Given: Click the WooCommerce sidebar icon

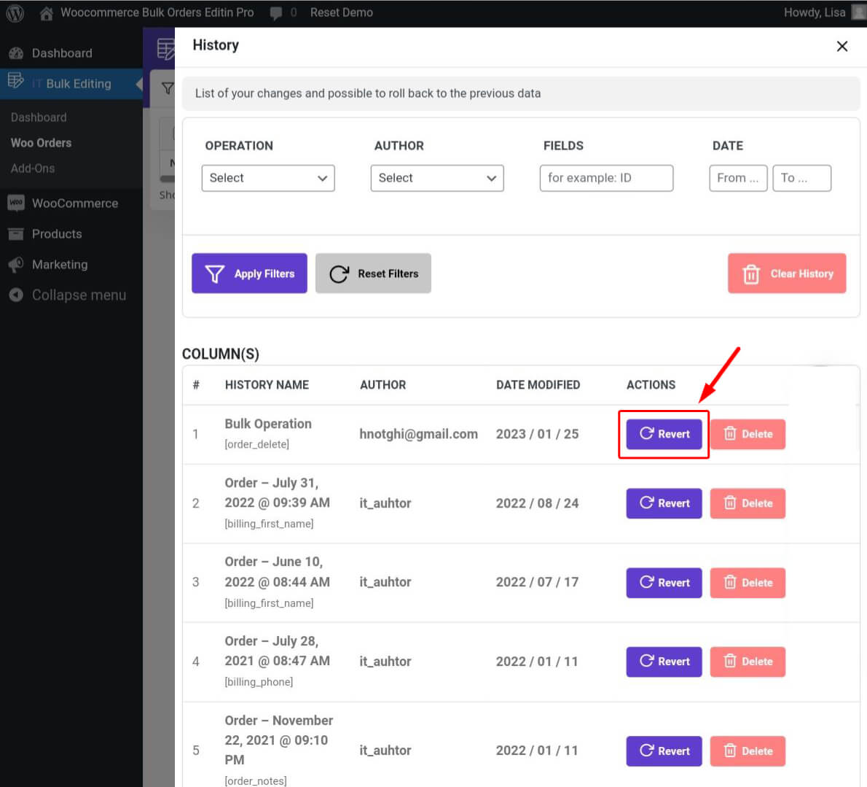Looking at the screenshot, I should 16,203.
